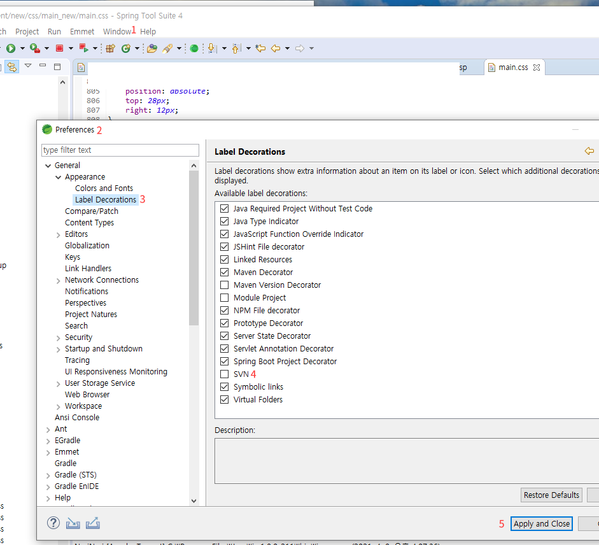Click the green Run toolbar icon
599x545 pixels.
click(11, 48)
